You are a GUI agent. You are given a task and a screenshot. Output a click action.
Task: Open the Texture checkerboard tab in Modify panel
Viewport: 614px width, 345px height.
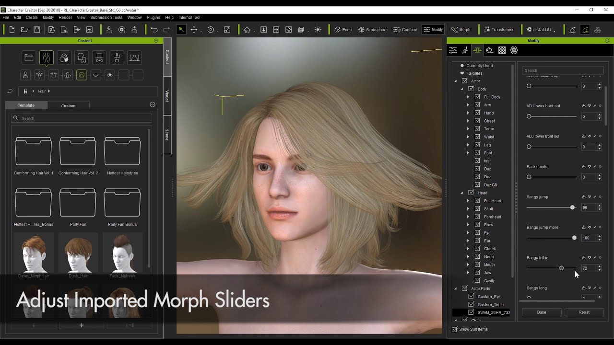(x=502, y=50)
